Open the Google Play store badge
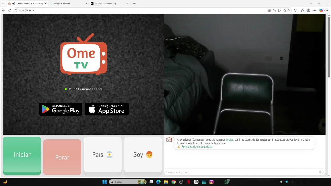 coord(61,109)
